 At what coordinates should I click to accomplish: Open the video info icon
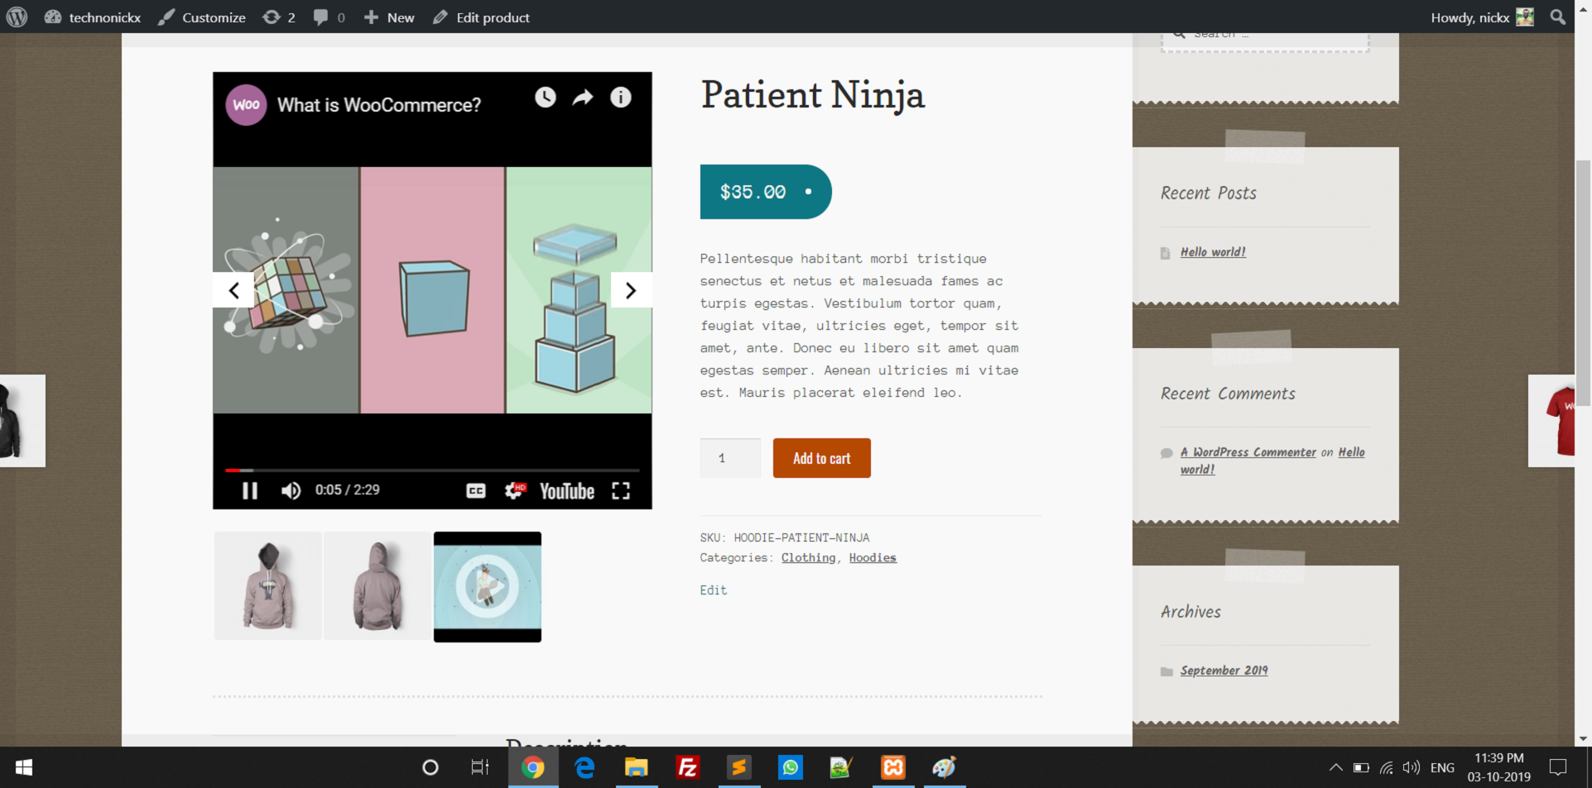click(621, 98)
